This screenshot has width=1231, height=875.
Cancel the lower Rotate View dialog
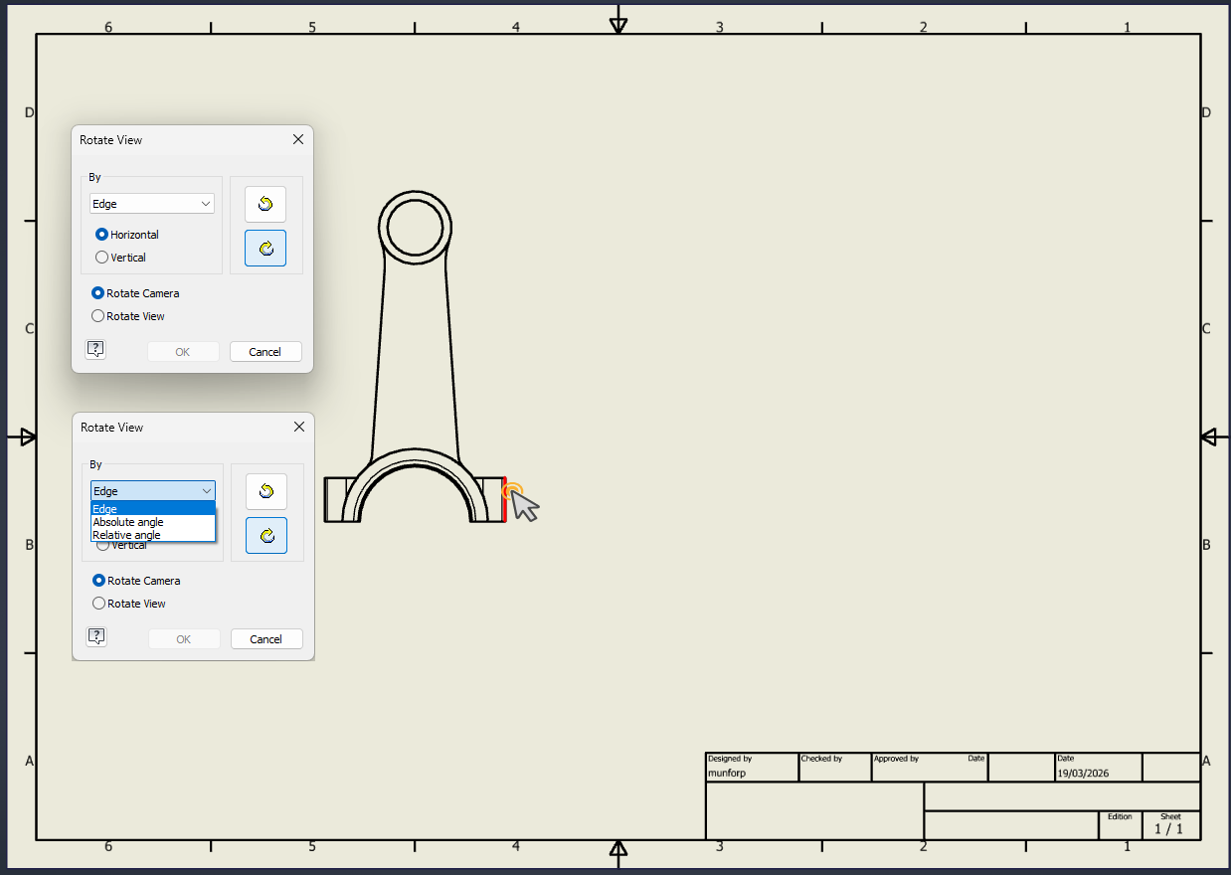266,639
